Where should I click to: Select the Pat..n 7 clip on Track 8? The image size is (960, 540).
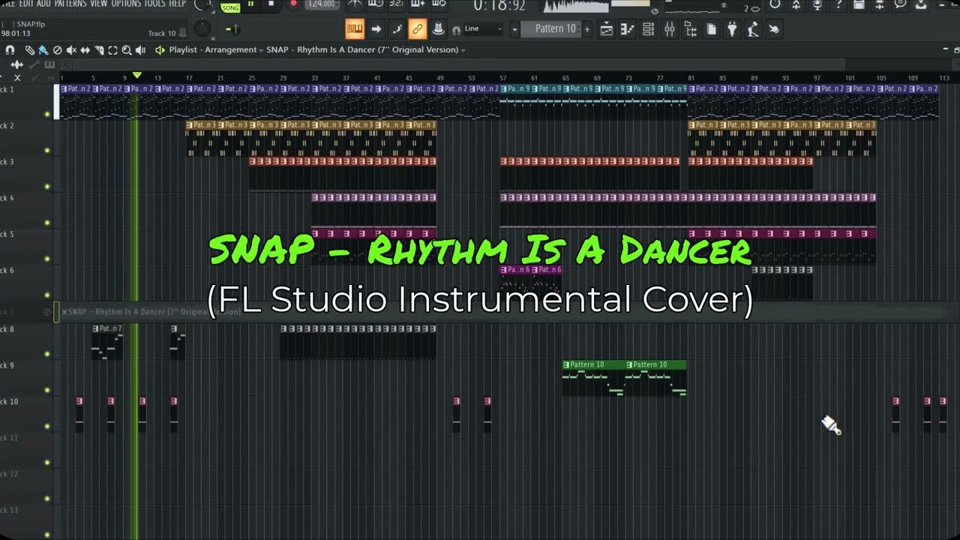[x=107, y=342]
